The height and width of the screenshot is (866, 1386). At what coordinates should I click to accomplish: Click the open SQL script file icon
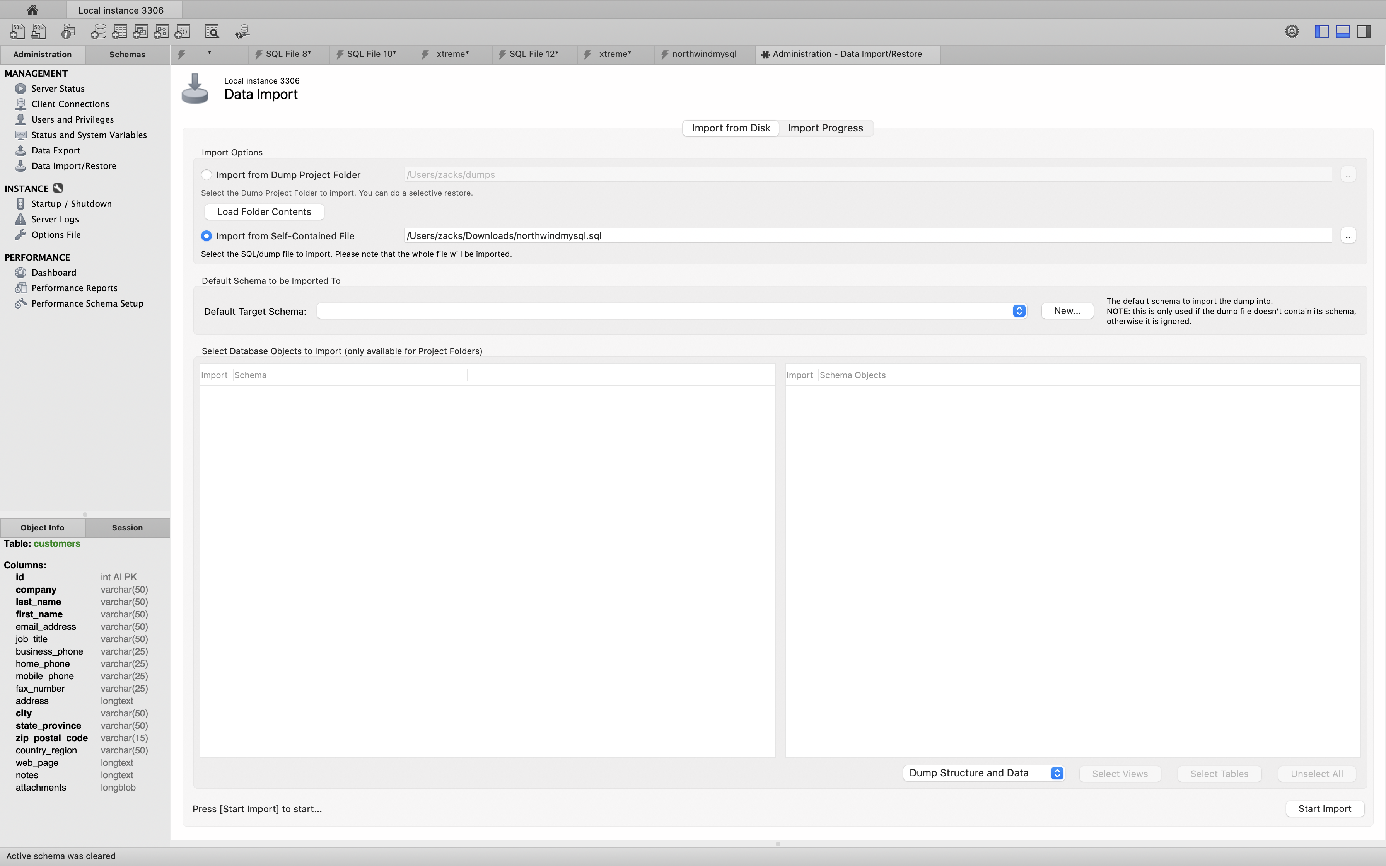click(39, 31)
